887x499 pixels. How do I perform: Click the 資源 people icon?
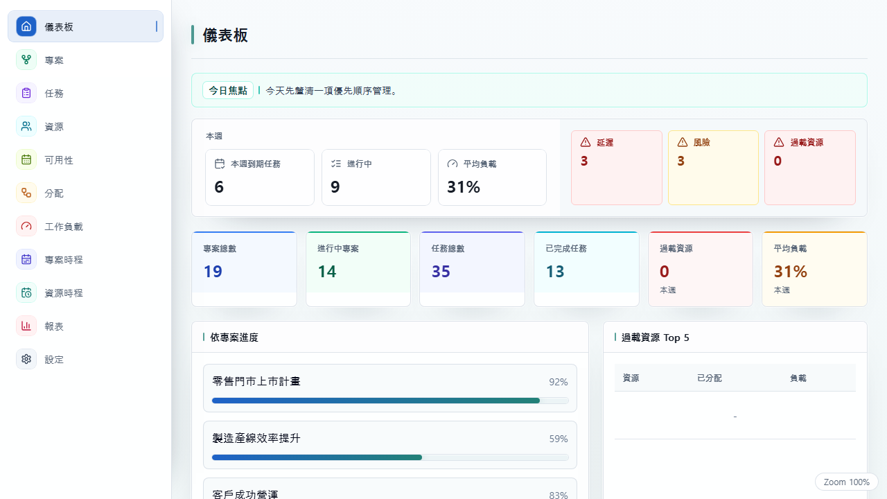(x=26, y=126)
